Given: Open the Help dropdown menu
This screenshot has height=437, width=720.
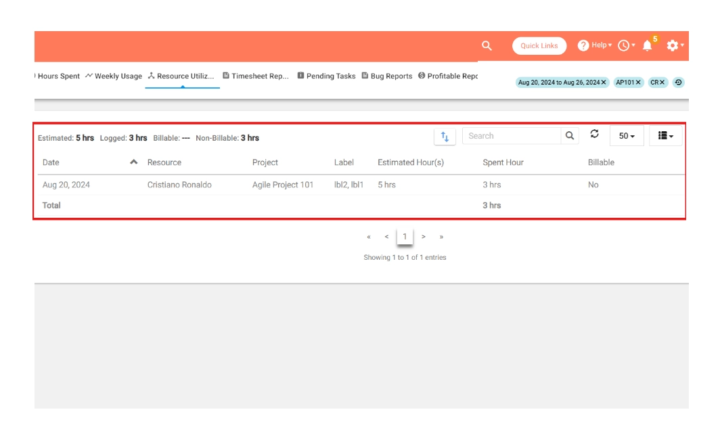Looking at the screenshot, I should coord(595,45).
